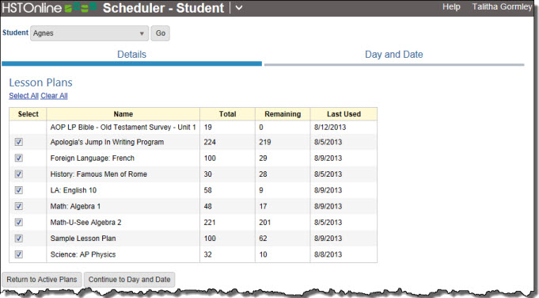Click the Math-U-See Algebra 2 name
The width and height of the screenshot is (539, 298).
[85, 222]
